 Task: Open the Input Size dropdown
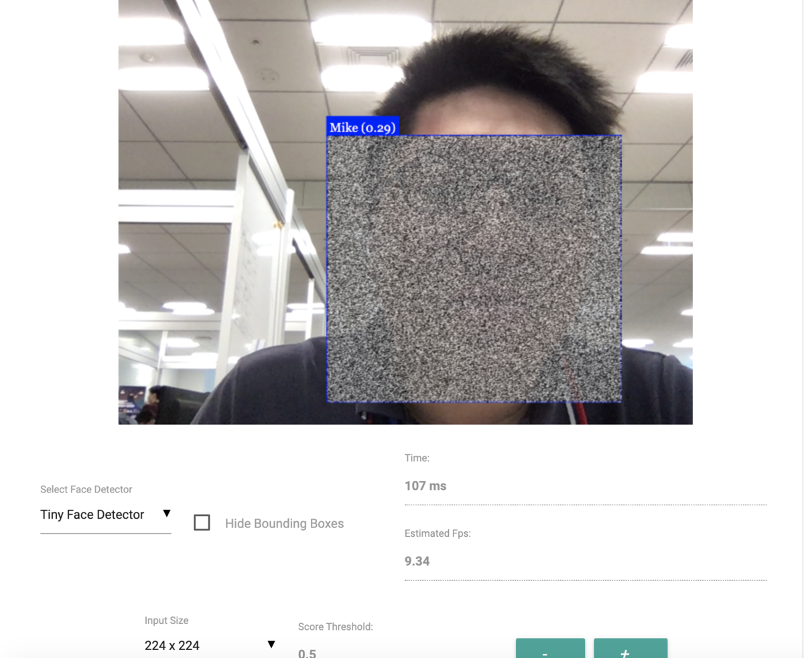pos(210,645)
